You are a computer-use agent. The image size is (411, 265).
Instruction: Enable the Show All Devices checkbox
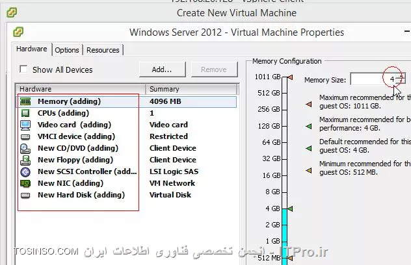point(23,69)
